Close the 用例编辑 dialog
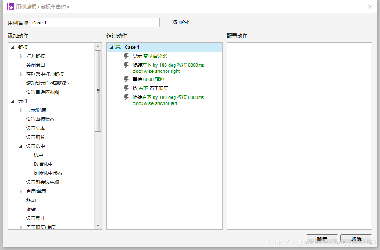Viewport: 380px width, 250px height. coord(370,6)
